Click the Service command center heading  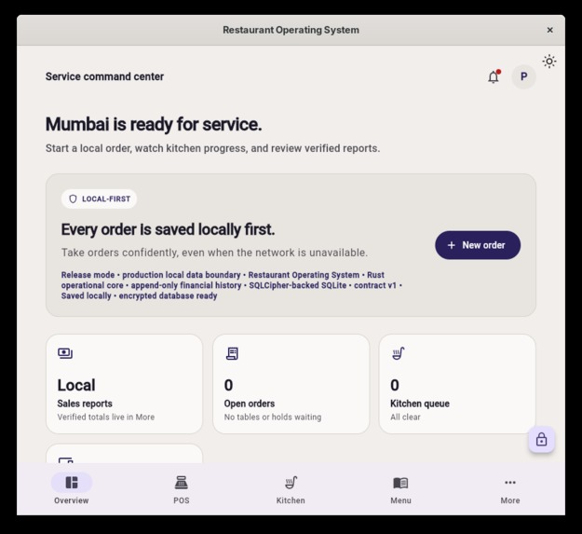tap(104, 76)
